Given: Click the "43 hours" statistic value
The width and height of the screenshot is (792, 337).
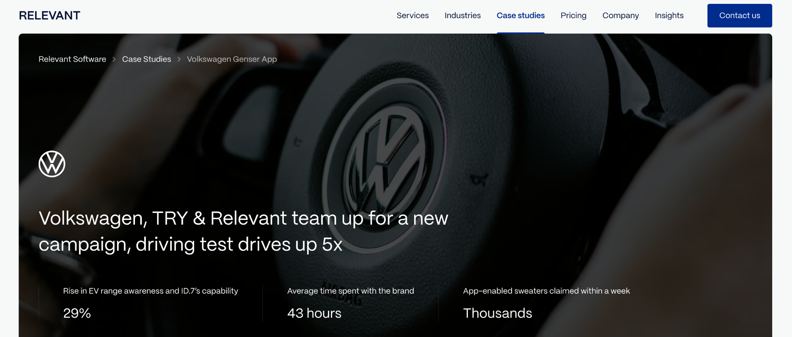Looking at the screenshot, I should 314,313.
